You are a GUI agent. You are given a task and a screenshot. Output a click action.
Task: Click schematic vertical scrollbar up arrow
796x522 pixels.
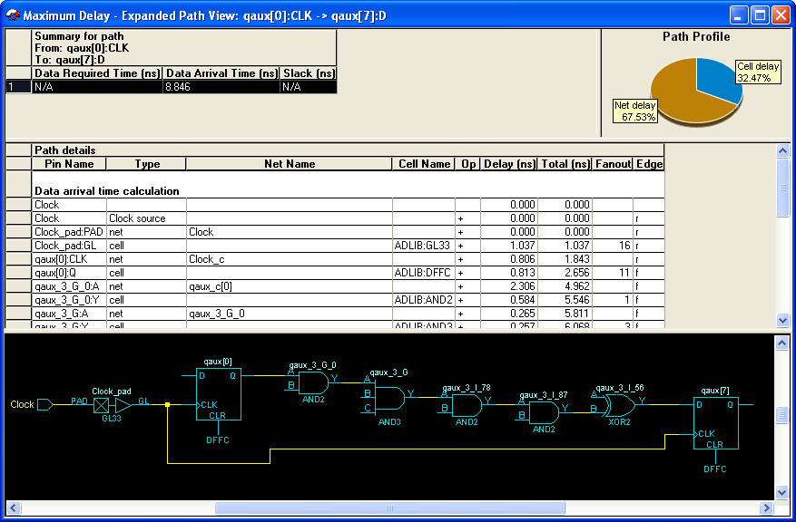(781, 343)
